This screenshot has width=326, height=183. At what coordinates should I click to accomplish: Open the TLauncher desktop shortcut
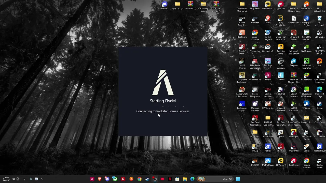(255, 48)
